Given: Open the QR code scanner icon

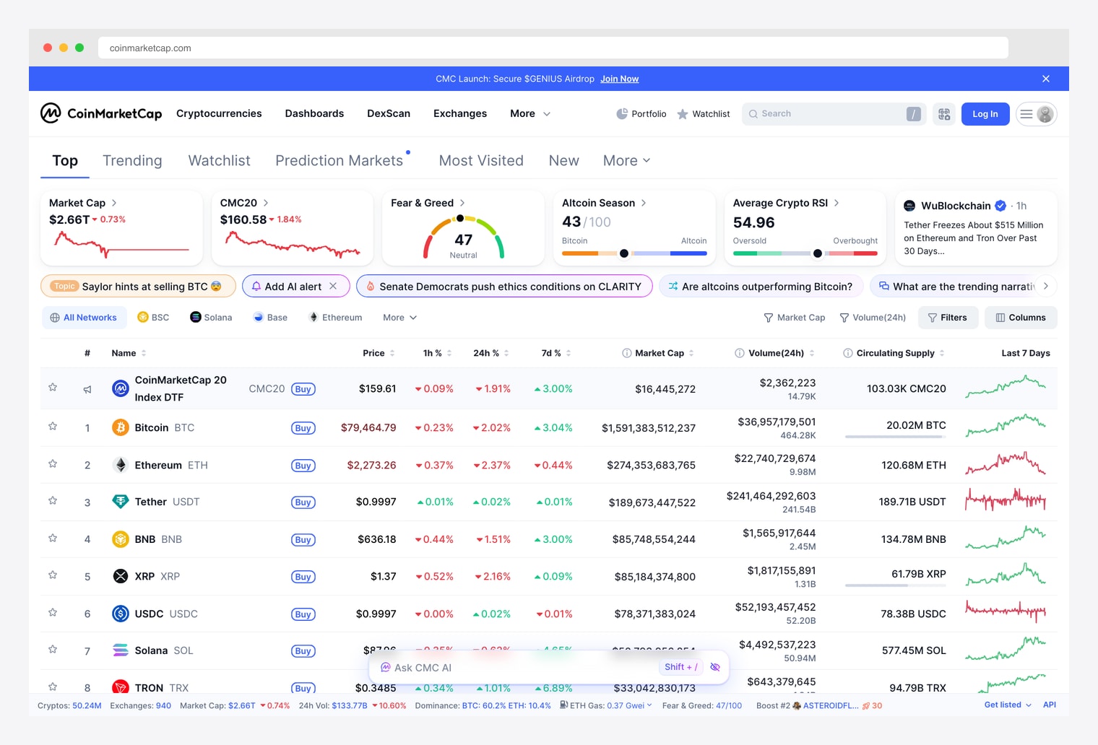Looking at the screenshot, I should pyautogui.click(x=944, y=114).
